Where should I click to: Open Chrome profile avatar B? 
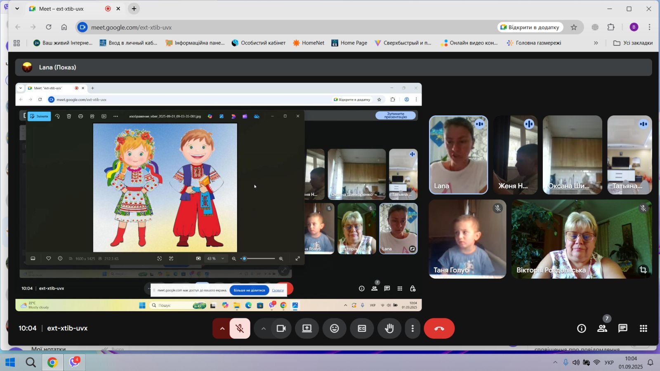634,27
